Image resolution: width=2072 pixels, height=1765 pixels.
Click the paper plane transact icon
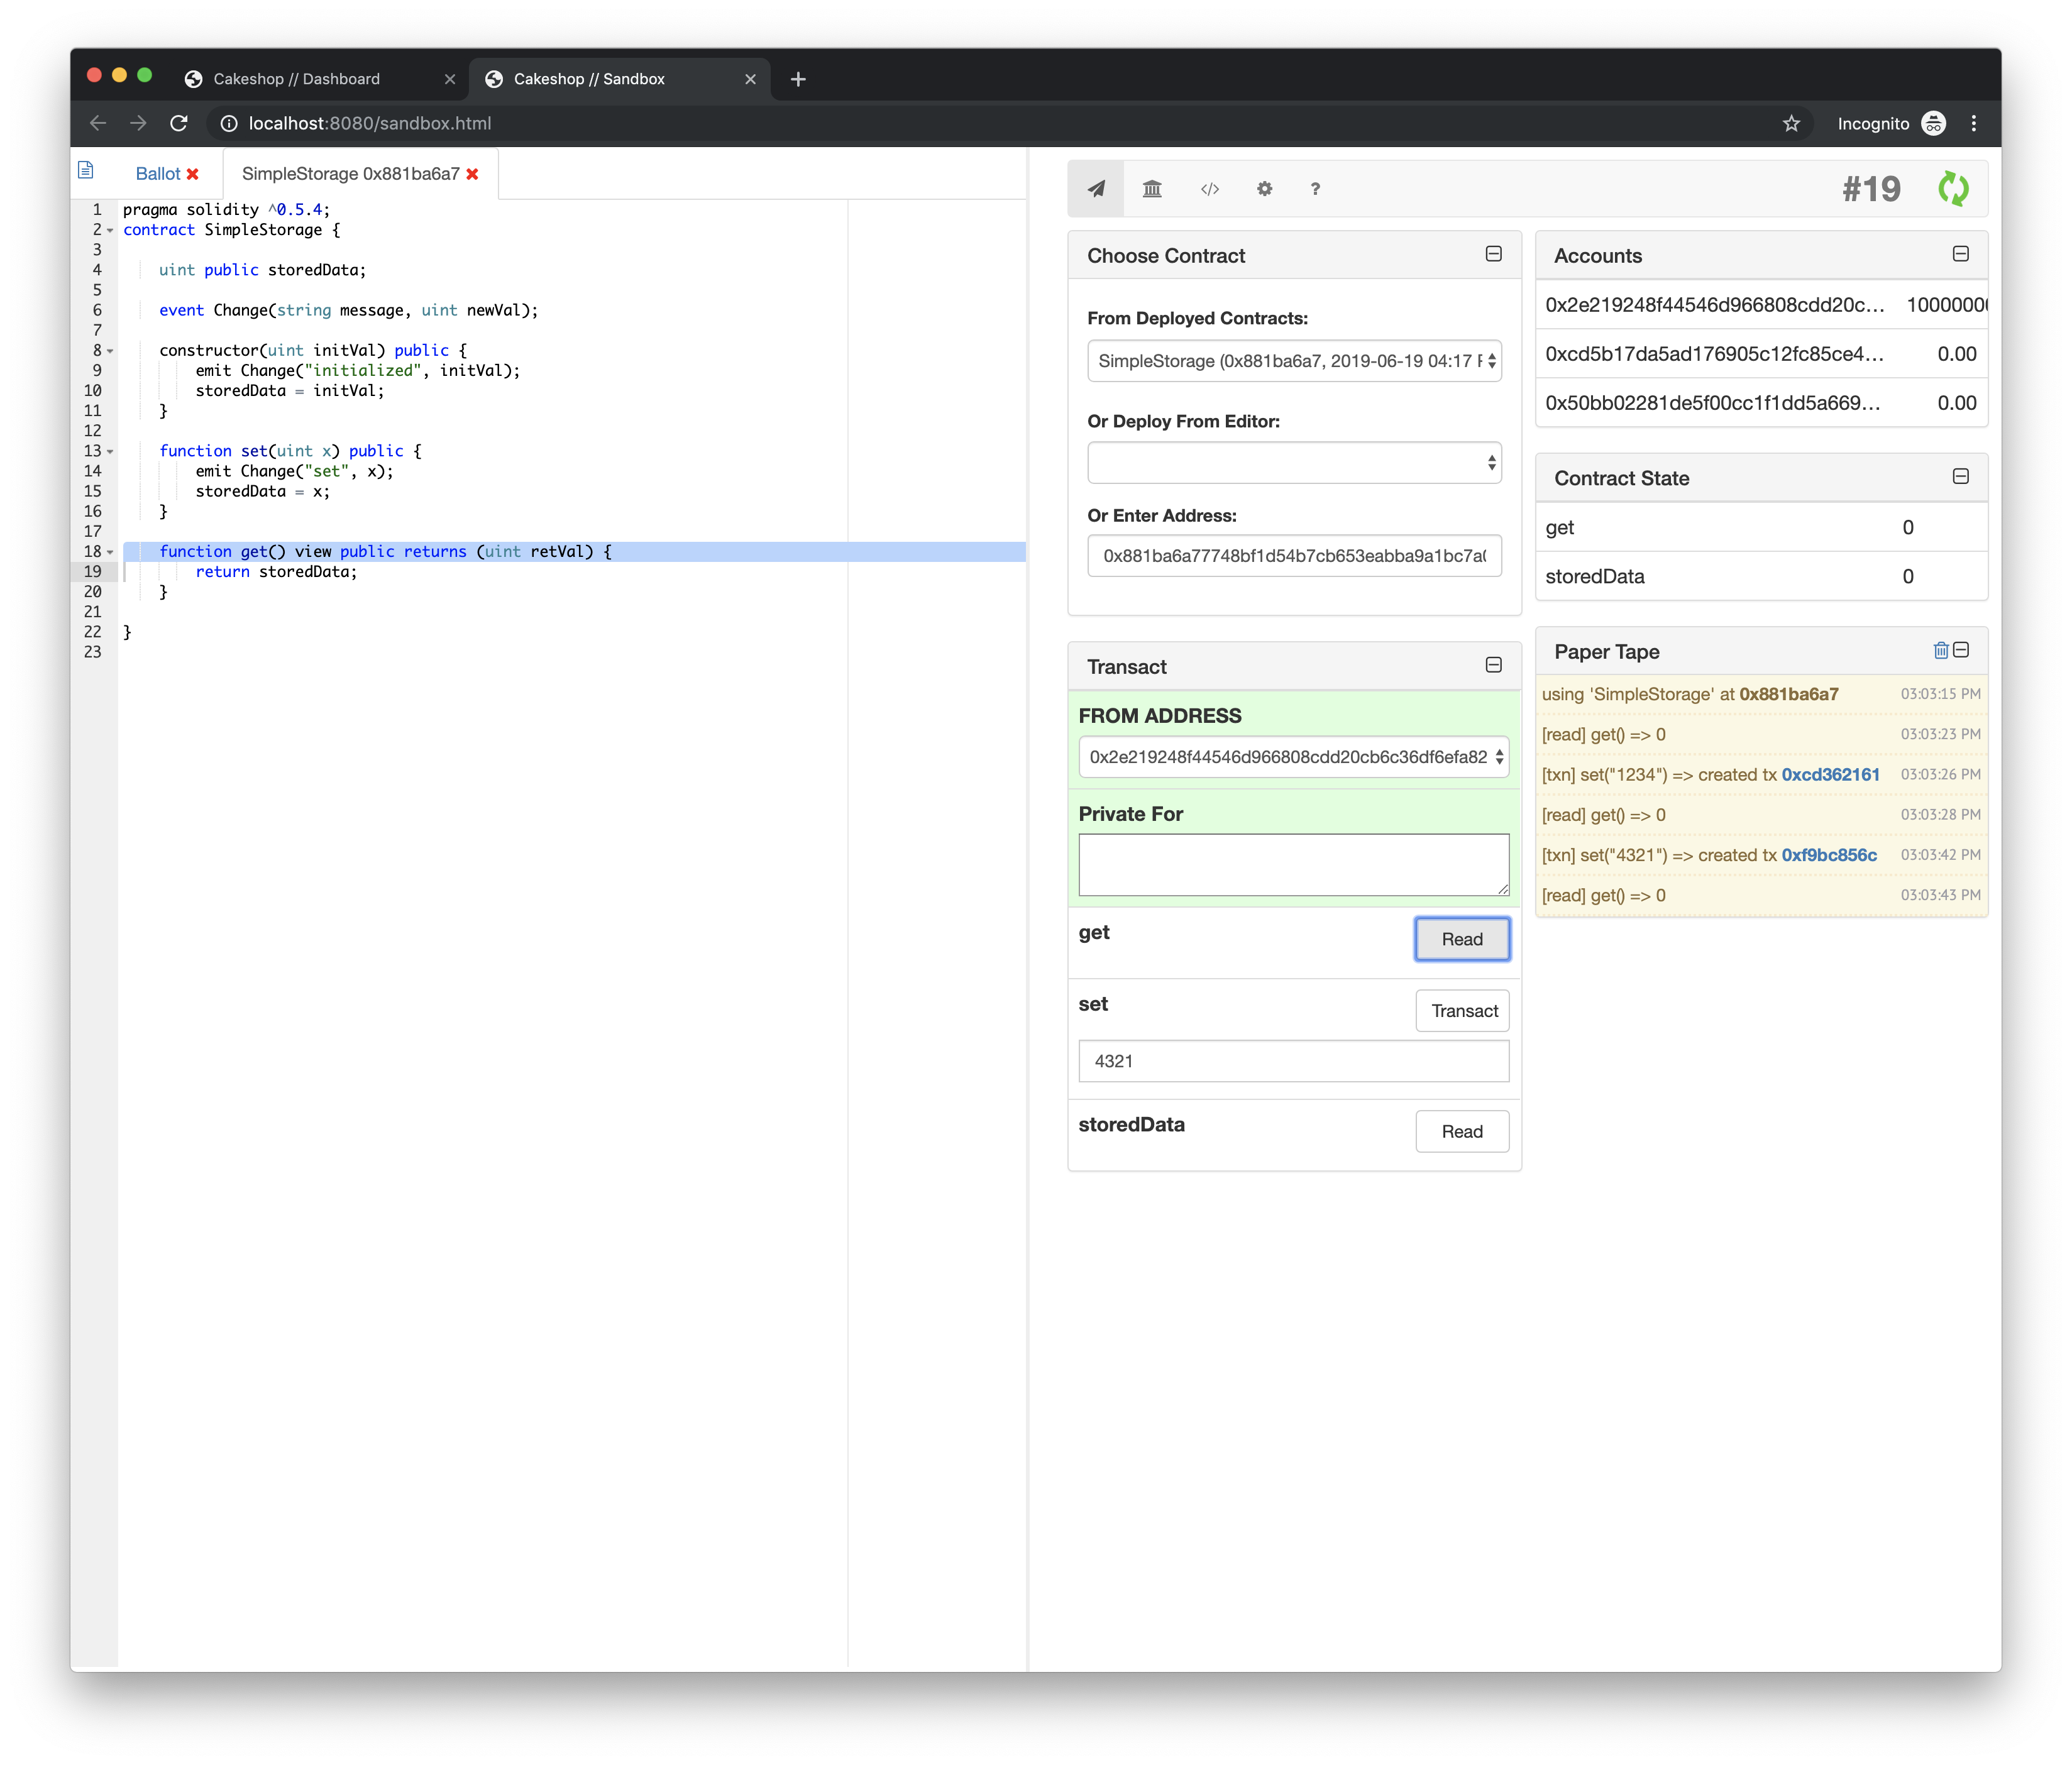(x=1096, y=189)
